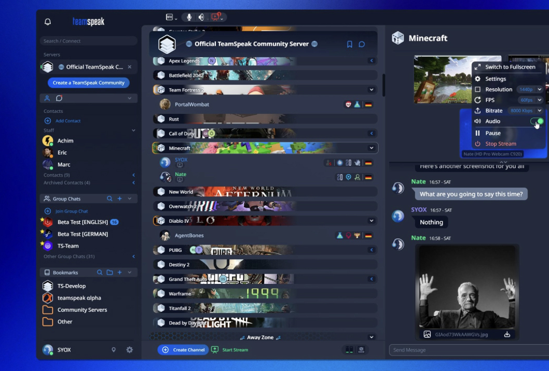Click the Send Message field
This screenshot has height=371, width=549.
469,350
